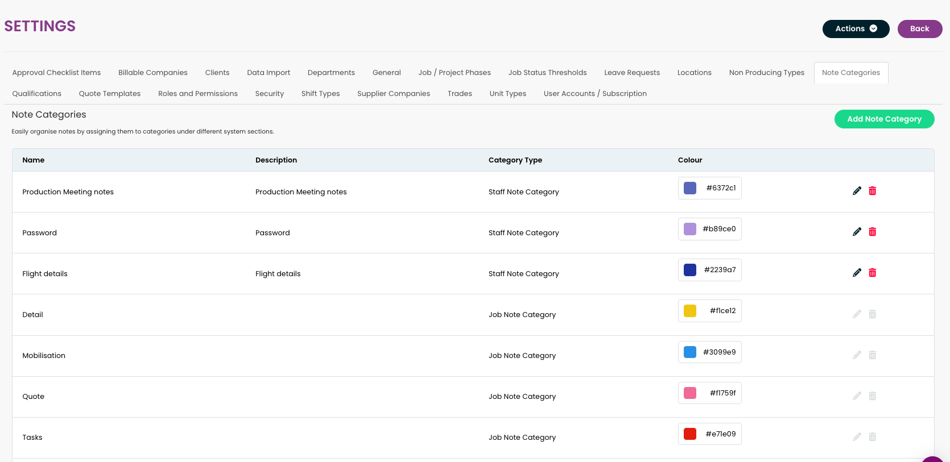
Task: Delete the Production Meeting notes category
Action: [x=872, y=191]
